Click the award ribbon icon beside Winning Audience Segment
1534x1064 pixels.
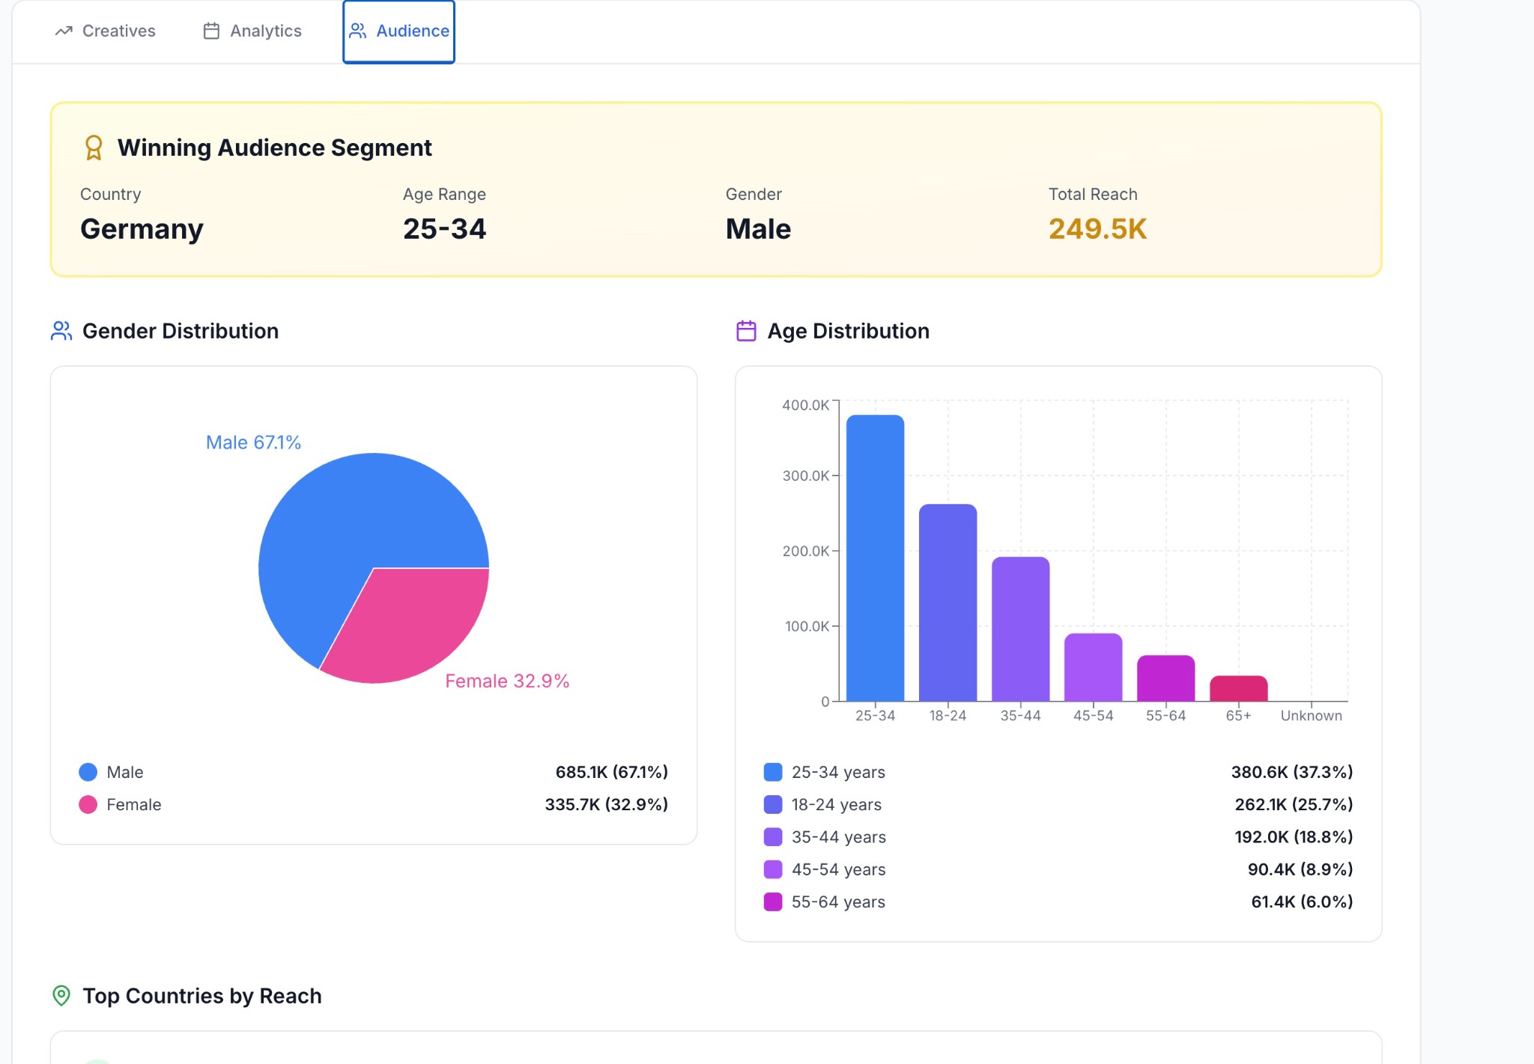click(94, 148)
